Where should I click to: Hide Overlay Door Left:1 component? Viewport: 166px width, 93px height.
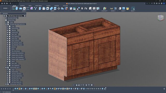tap(6, 68)
